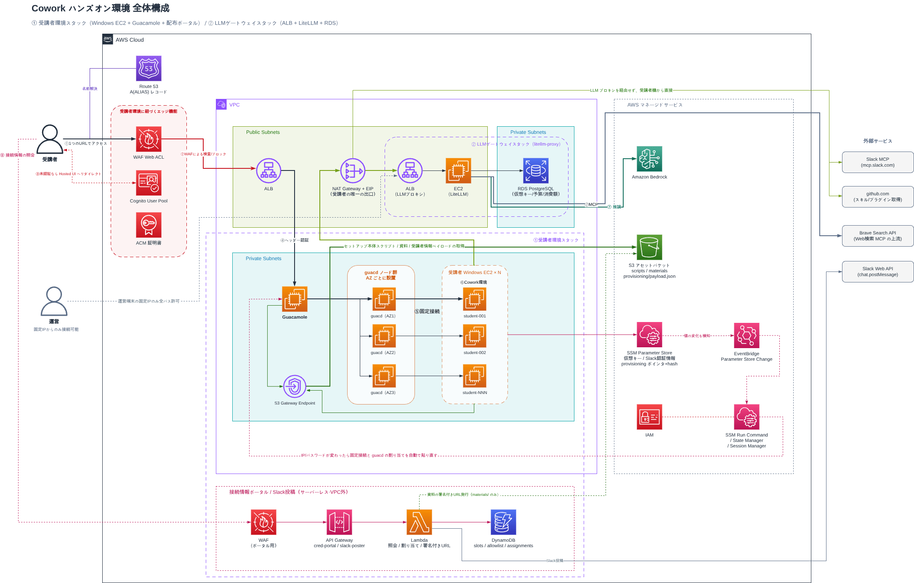Select the Brave Search API box
This screenshot has height=583, width=914.
click(x=877, y=236)
